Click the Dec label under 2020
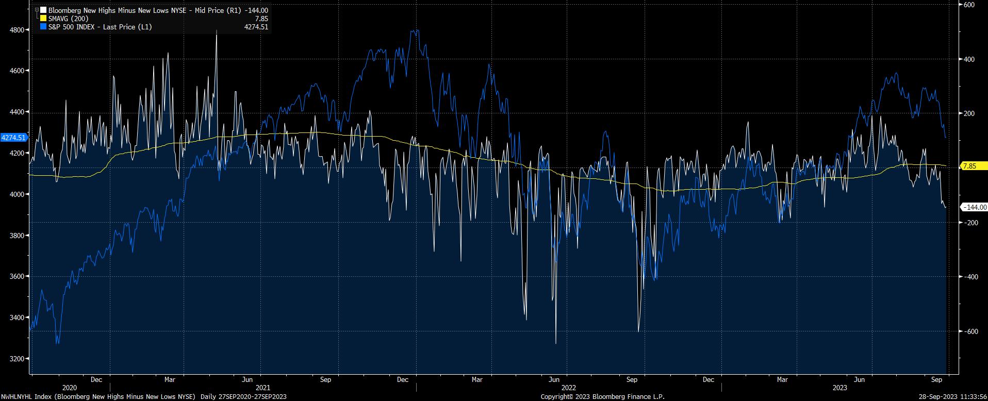The width and height of the screenshot is (988, 401). coord(96,380)
